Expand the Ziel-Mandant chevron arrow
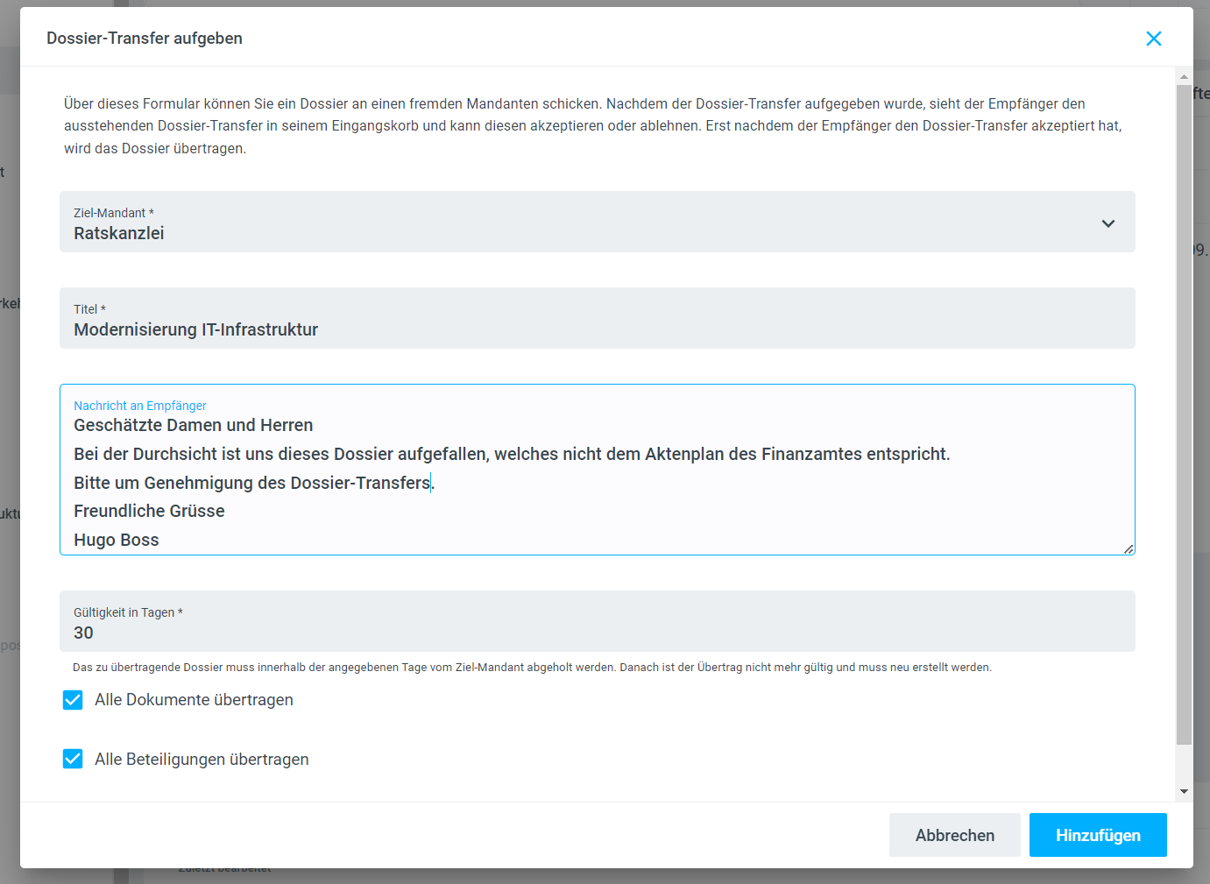Image resolution: width=1210 pixels, height=884 pixels. 1107,223
